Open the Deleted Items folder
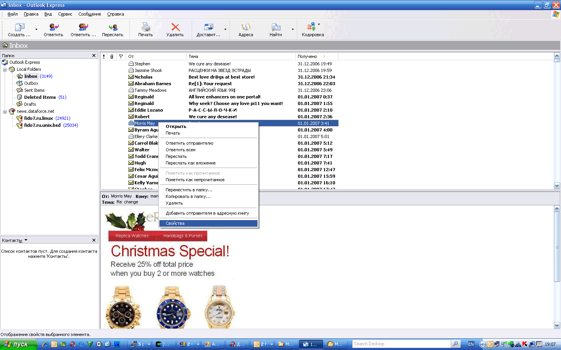The width and height of the screenshot is (561, 350). coord(40,97)
